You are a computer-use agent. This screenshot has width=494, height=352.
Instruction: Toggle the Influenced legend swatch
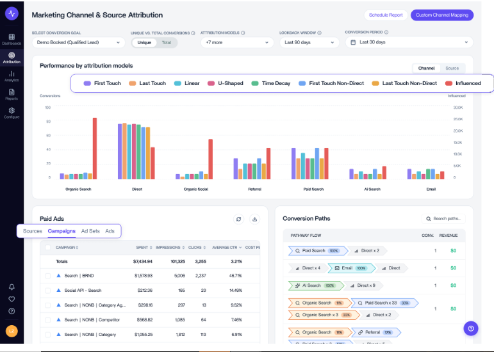(x=449, y=83)
